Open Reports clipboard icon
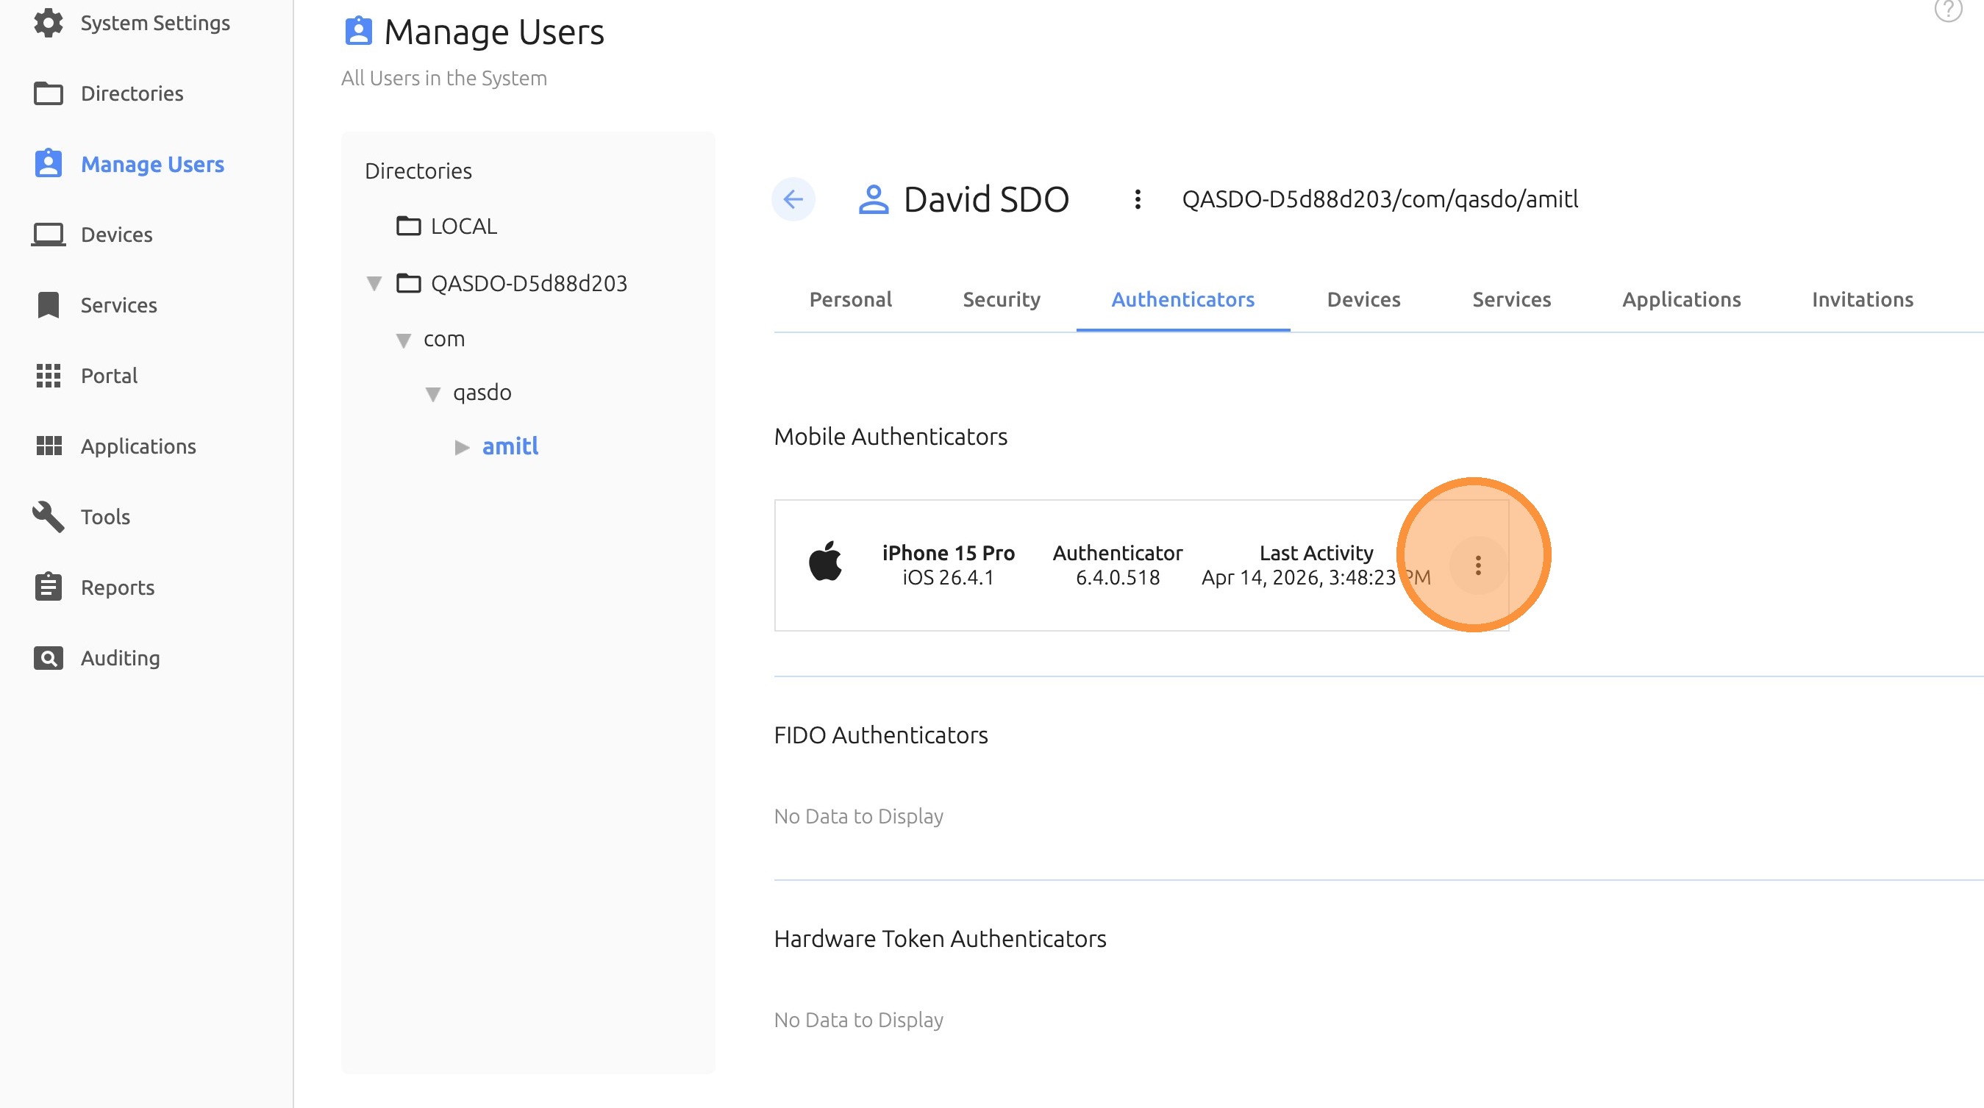This screenshot has height=1108, width=1984. pyautogui.click(x=49, y=587)
